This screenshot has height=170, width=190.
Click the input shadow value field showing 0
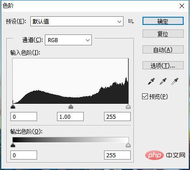[24, 117]
